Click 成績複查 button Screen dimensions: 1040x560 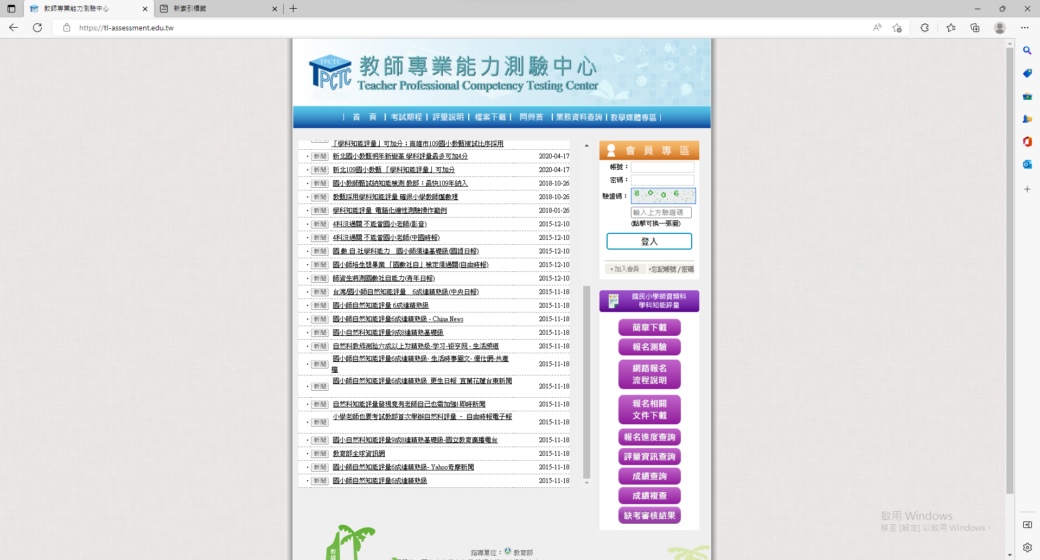coord(649,496)
